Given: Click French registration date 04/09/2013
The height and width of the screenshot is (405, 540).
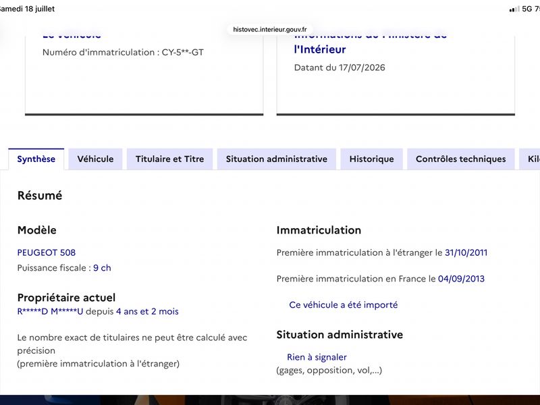Looking at the screenshot, I should pos(461,279).
